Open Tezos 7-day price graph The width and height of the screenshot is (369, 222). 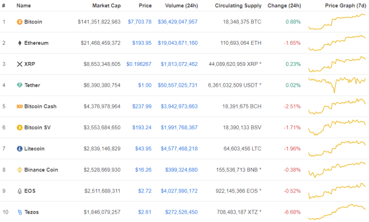coord(337,212)
